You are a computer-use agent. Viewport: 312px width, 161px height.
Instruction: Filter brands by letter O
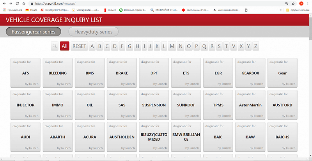pyautogui.click(x=189, y=46)
